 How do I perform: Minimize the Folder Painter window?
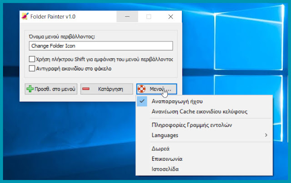pos(127,17)
